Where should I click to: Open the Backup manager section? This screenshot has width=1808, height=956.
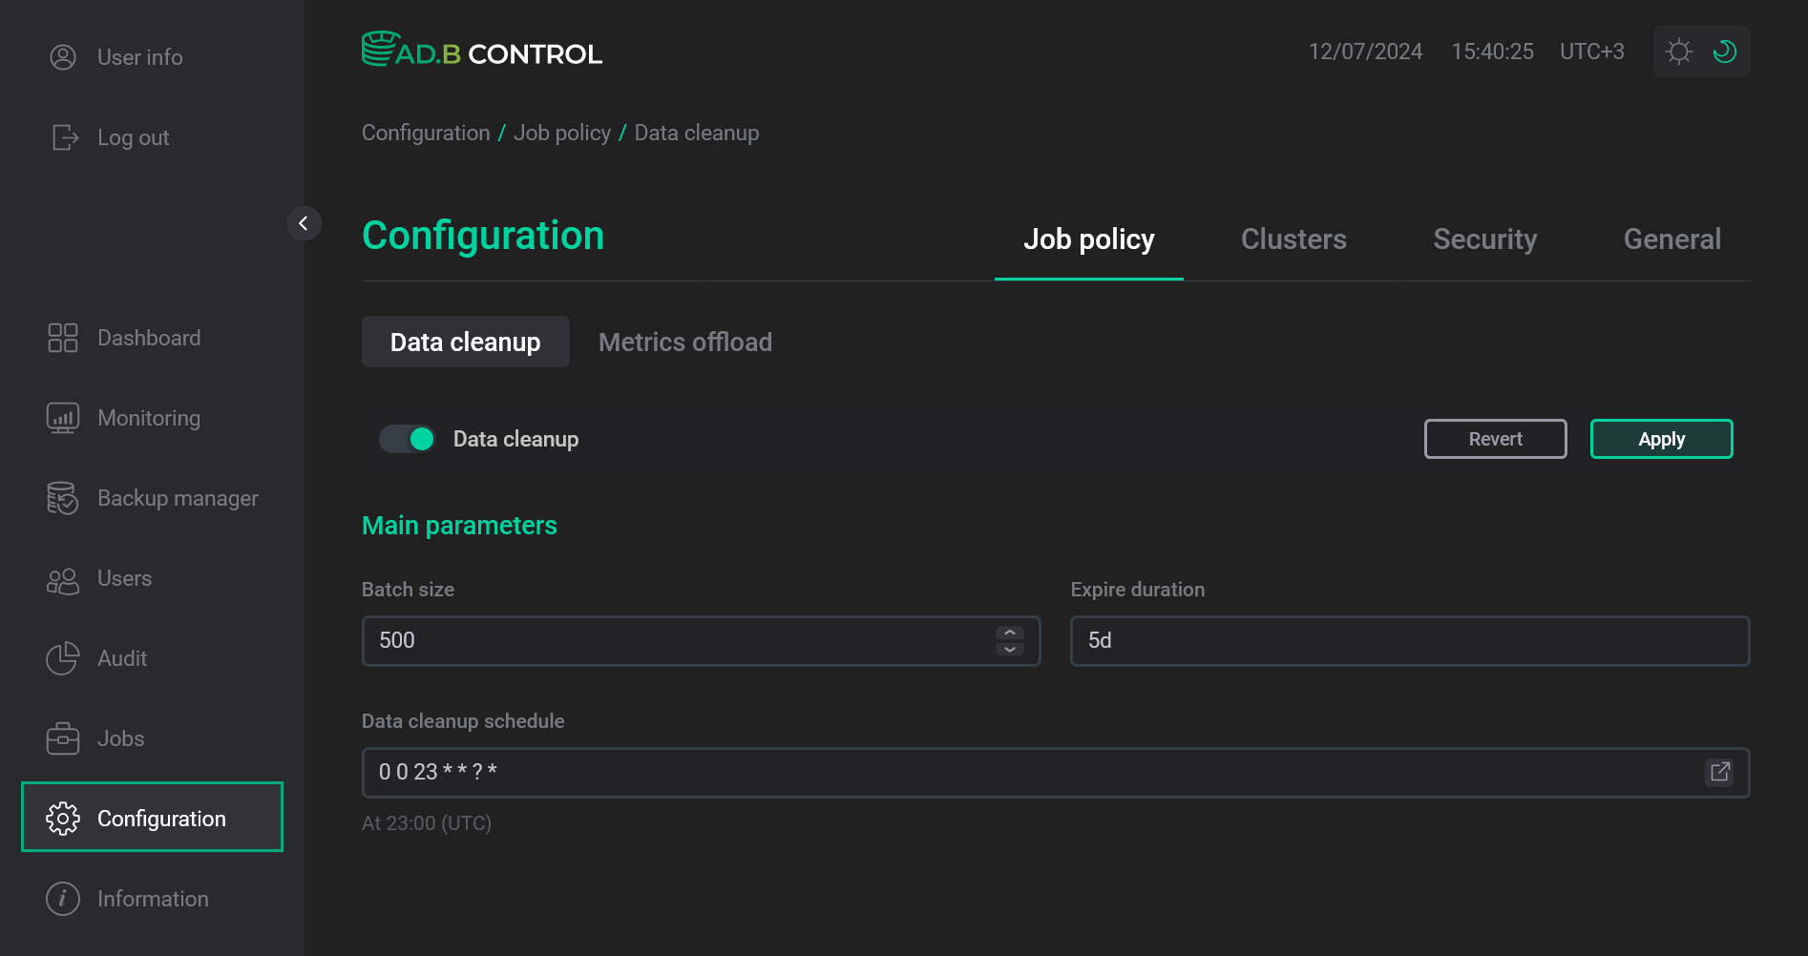[177, 497]
